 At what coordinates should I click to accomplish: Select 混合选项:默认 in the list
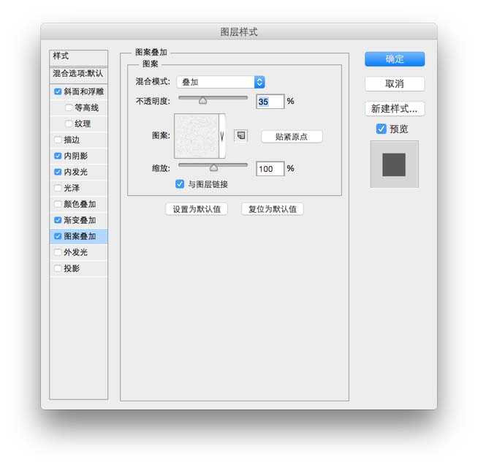pos(79,74)
